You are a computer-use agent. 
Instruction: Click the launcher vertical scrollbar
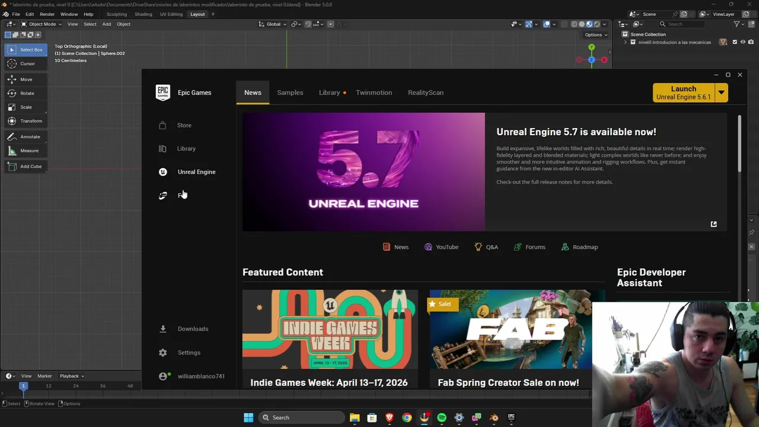pyautogui.click(x=739, y=144)
